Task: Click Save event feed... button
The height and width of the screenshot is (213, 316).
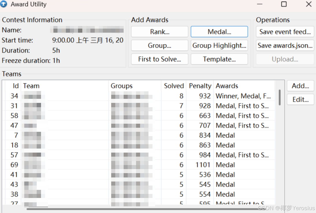Action: [285, 32]
